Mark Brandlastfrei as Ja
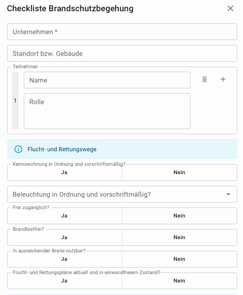 [65, 237]
